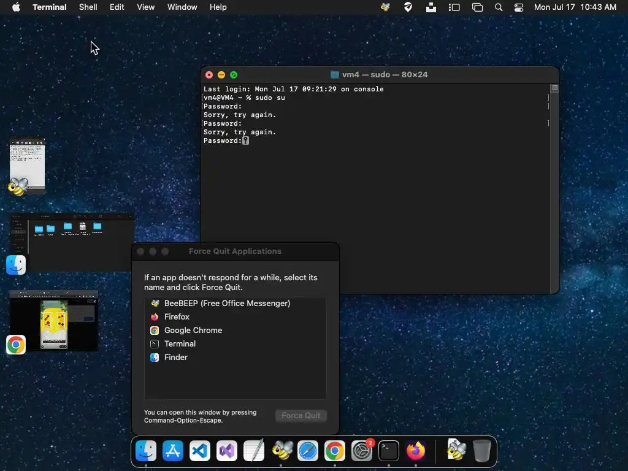This screenshot has height=471, width=628.
Task: Open the Trash in the Dock
Action: [482, 451]
